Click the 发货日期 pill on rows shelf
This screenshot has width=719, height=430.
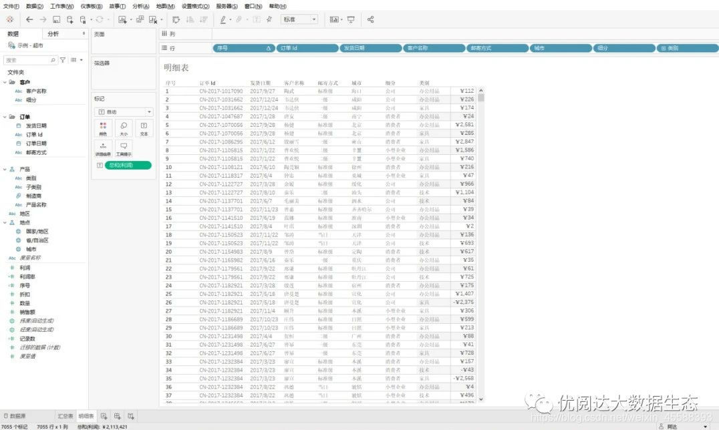[371, 48]
